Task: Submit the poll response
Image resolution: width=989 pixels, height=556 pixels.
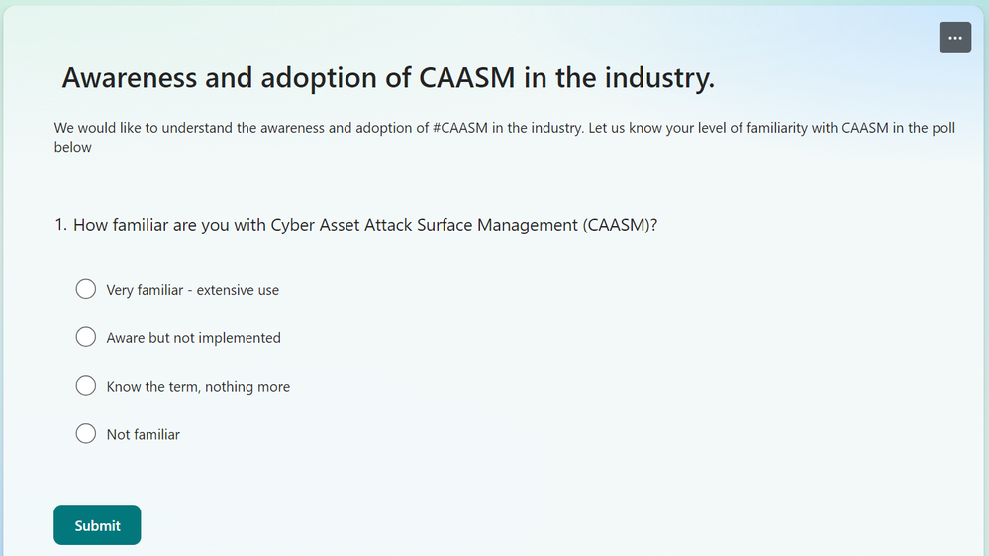Action: (x=97, y=525)
